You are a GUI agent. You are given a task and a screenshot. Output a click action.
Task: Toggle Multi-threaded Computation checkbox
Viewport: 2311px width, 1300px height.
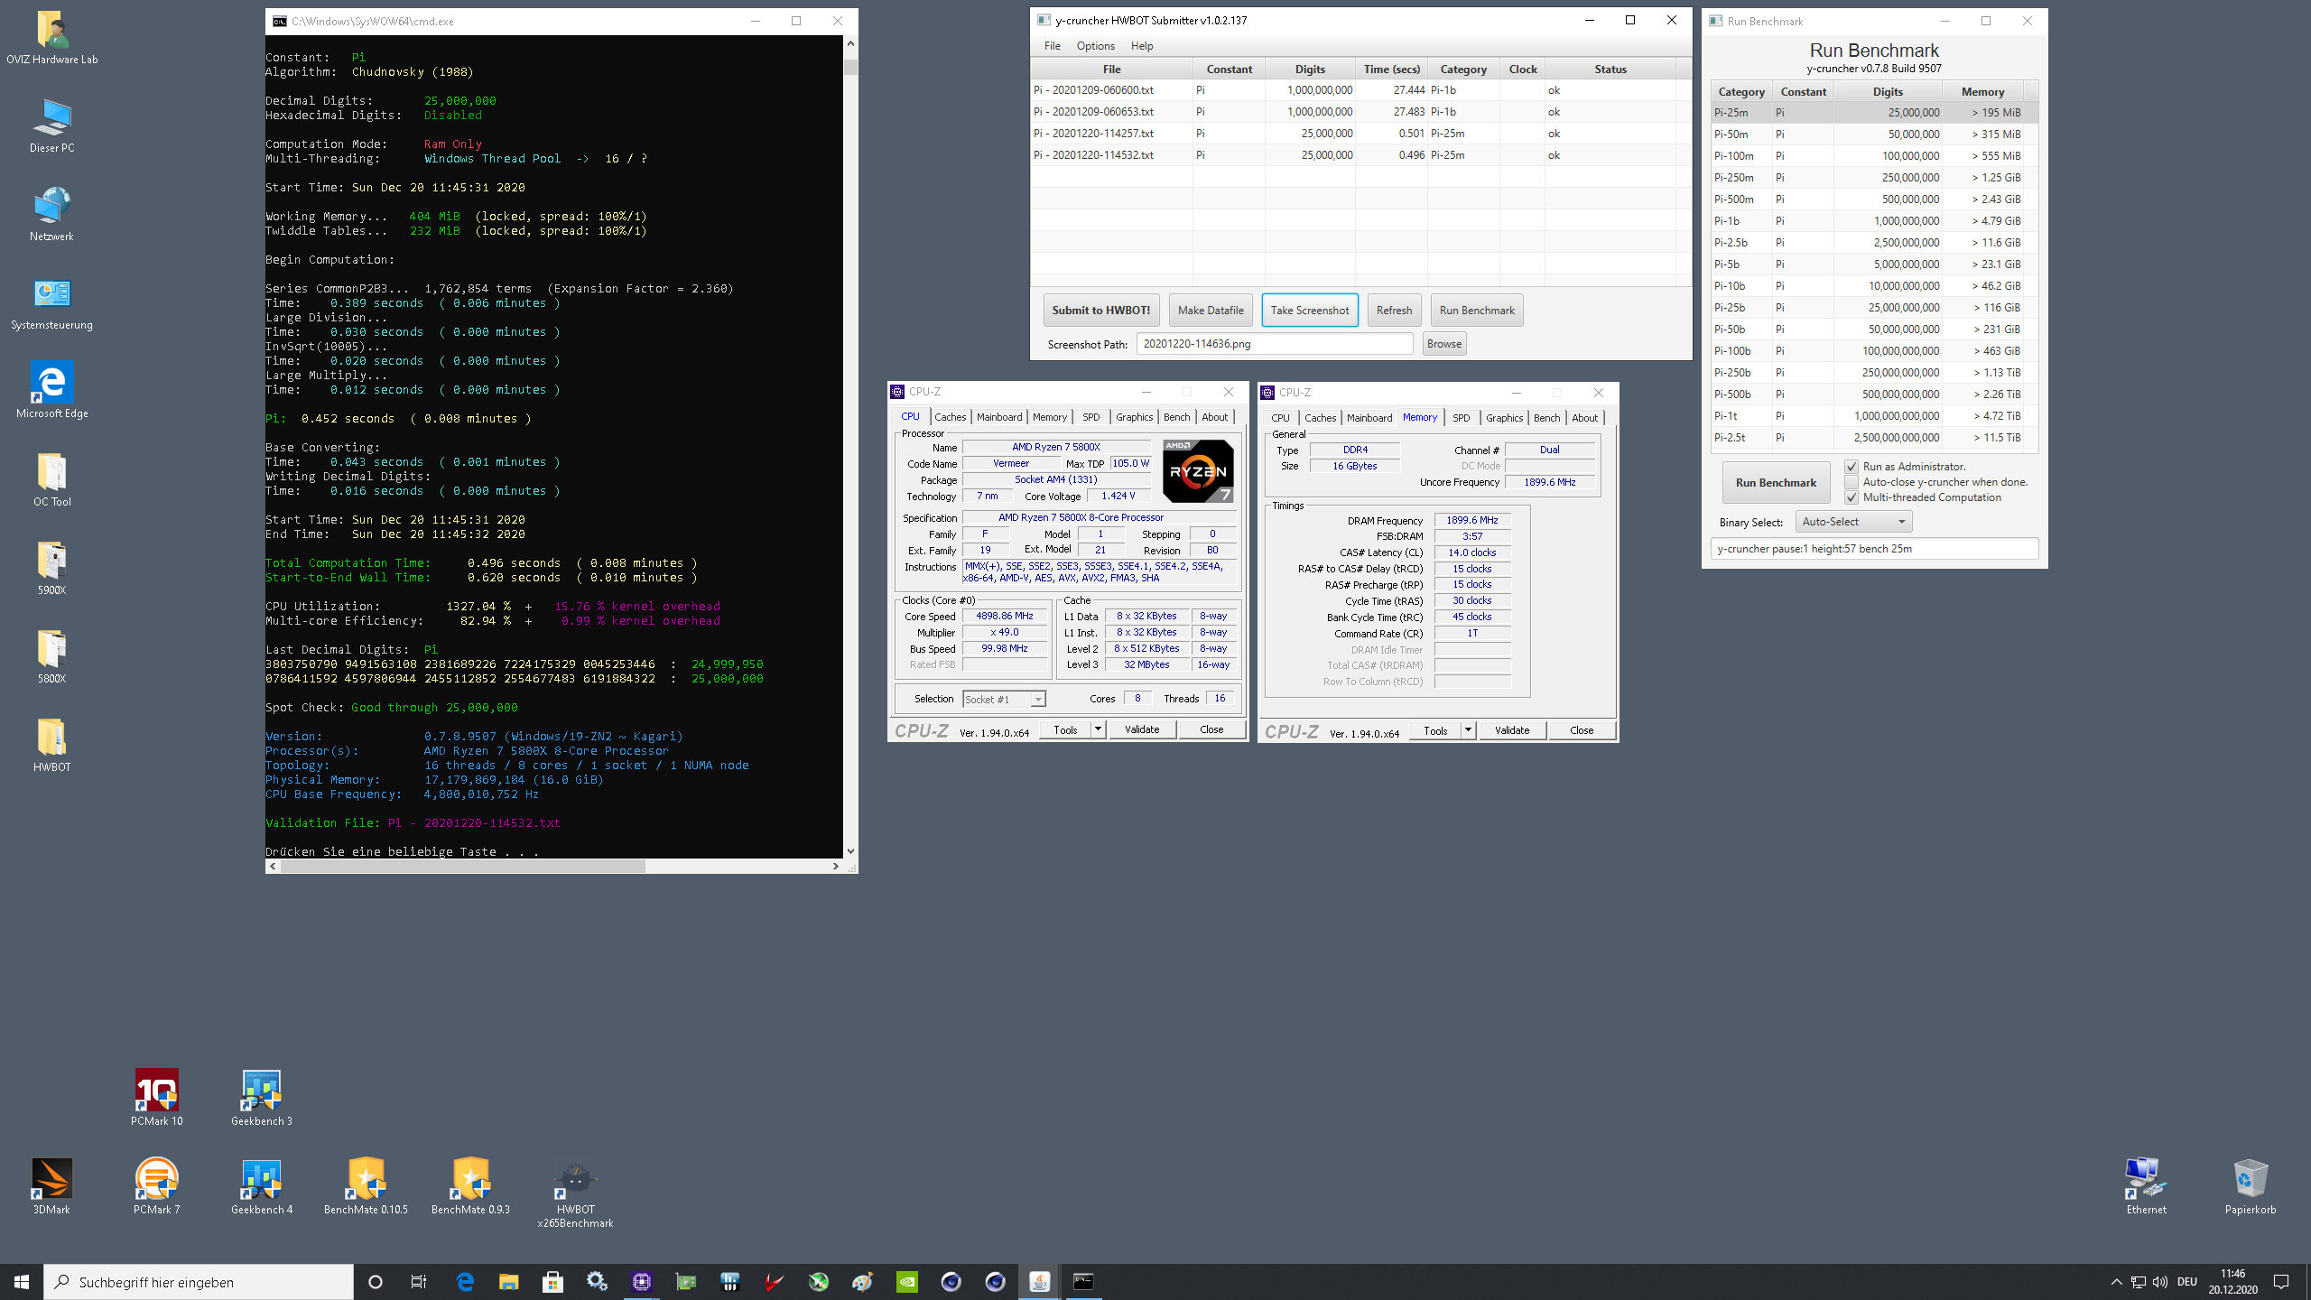tap(1852, 497)
